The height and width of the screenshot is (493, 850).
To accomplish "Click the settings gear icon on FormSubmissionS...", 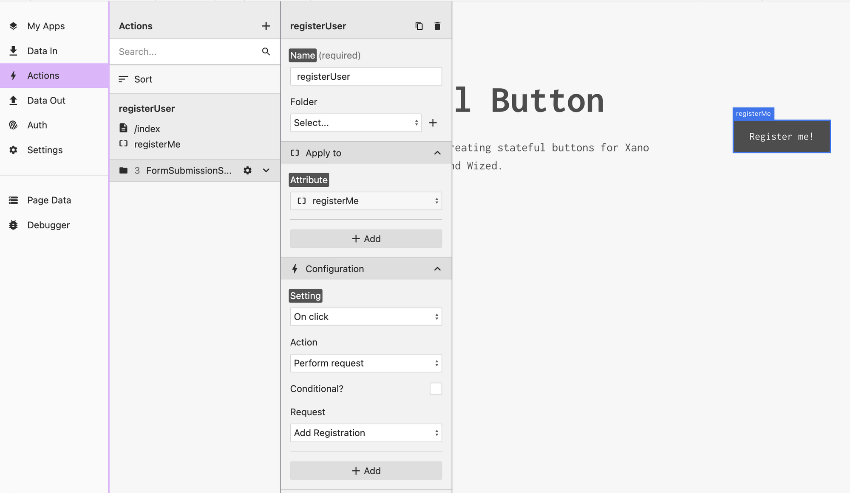I will [x=247, y=170].
